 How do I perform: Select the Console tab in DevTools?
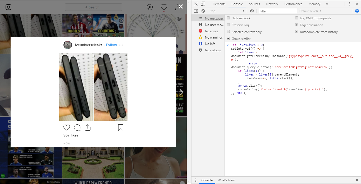pos(237,4)
